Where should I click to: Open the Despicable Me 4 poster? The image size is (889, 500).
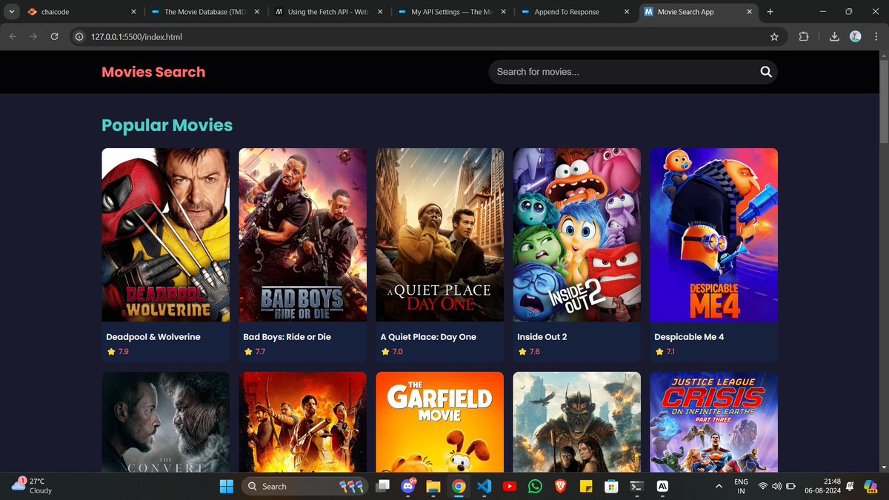tap(714, 235)
